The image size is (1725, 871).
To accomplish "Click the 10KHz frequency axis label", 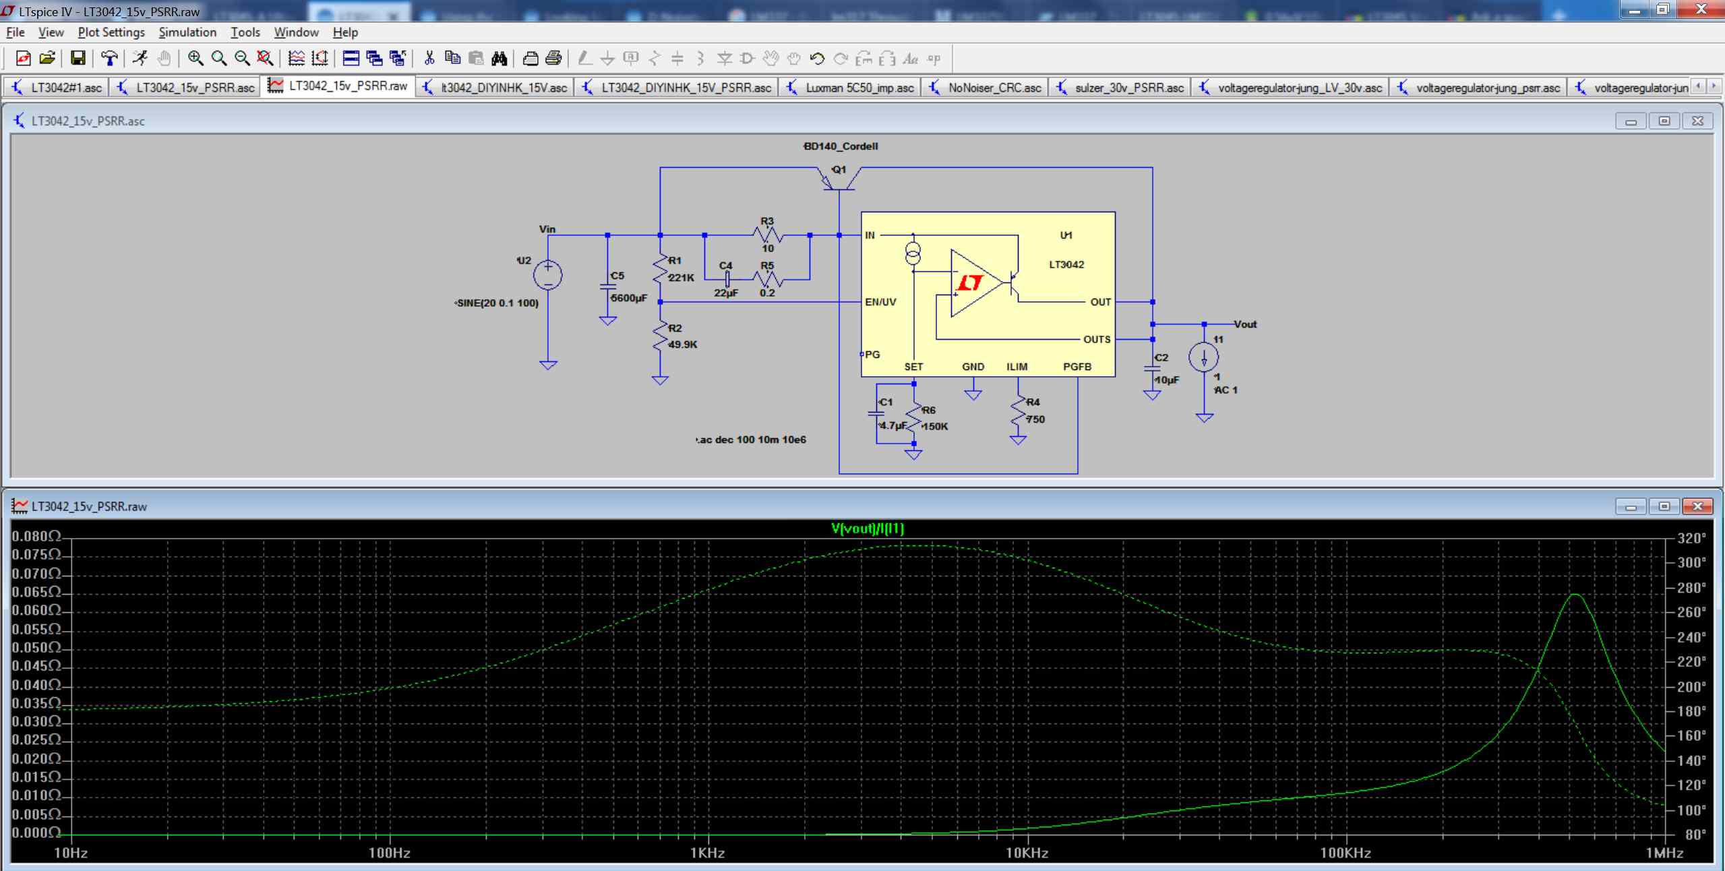I will 1027,853.
